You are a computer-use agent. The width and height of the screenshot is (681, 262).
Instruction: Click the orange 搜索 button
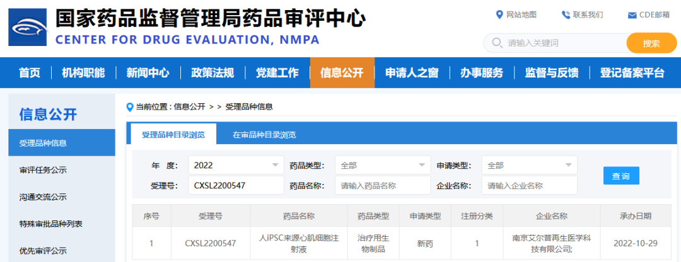point(651,43)
